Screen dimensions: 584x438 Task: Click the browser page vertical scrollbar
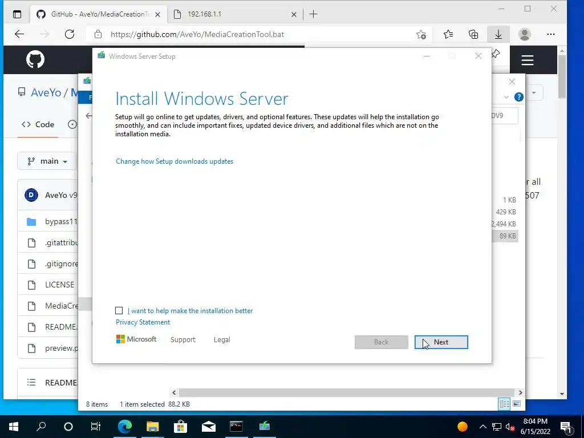pyautogui.click(x=562, y=76)
